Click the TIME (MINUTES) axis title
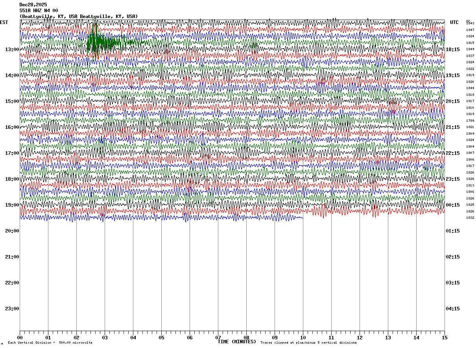The image size is (476, 348). coord(237,342)
